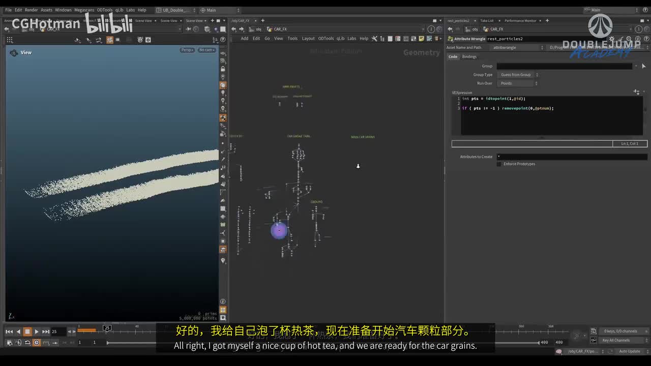Select the highlighted blue node in network
Screen dimensions: 651x366
point(279,230)
